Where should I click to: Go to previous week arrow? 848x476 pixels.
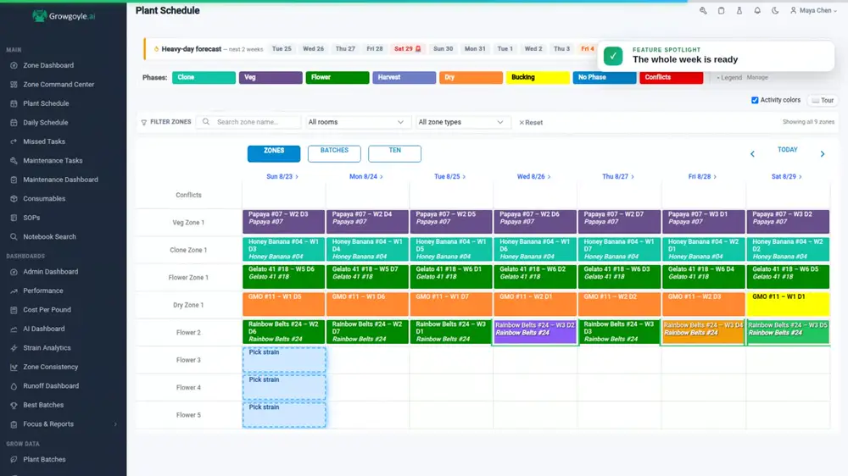[x=752, y=154]
